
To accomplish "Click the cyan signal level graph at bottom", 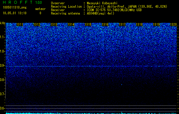I will [x=91, y=113].
